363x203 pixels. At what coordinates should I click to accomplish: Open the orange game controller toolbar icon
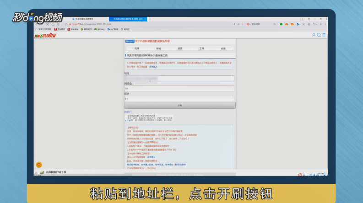click(287, 24)
